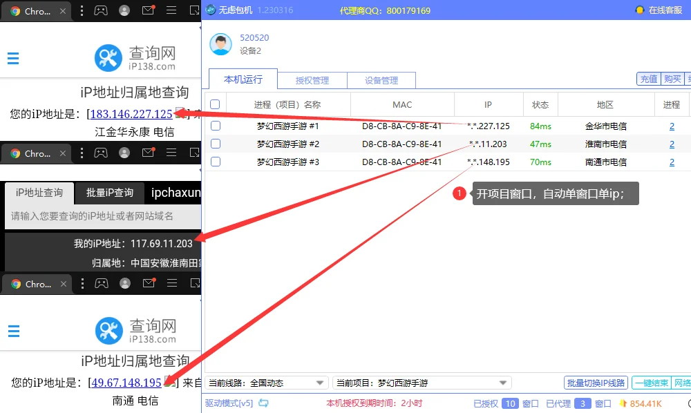The height and width of the screenshot is (413, 691).
Task: Click username 520520
Action: click(254, 38)
